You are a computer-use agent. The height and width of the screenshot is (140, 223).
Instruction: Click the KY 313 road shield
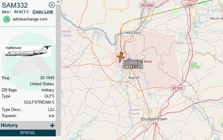tap(177, 88)
